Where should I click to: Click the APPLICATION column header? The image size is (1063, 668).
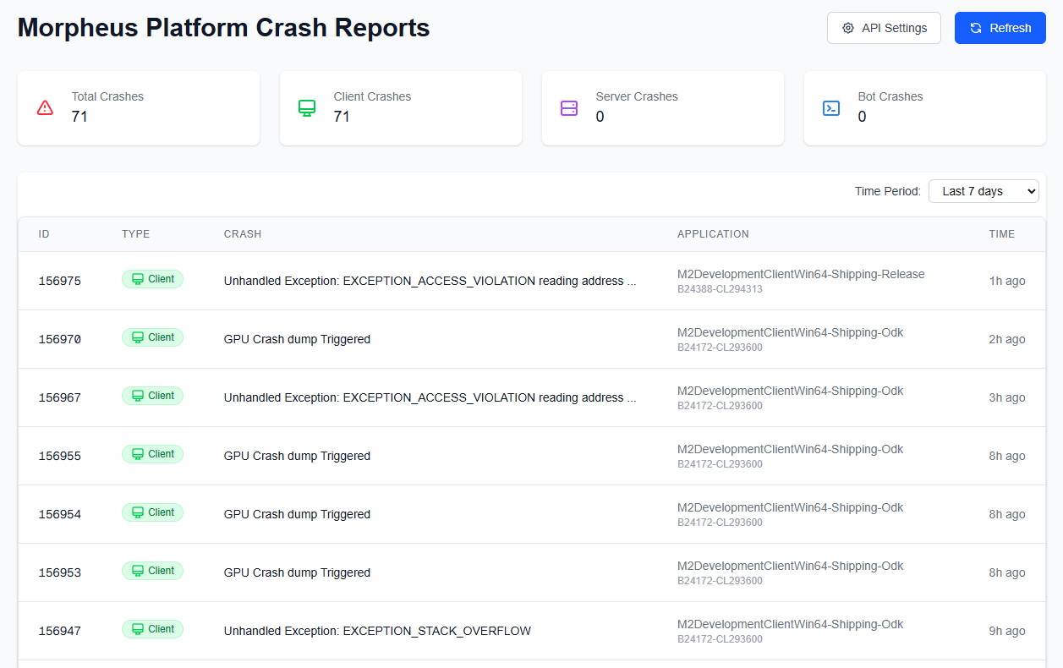713,234
